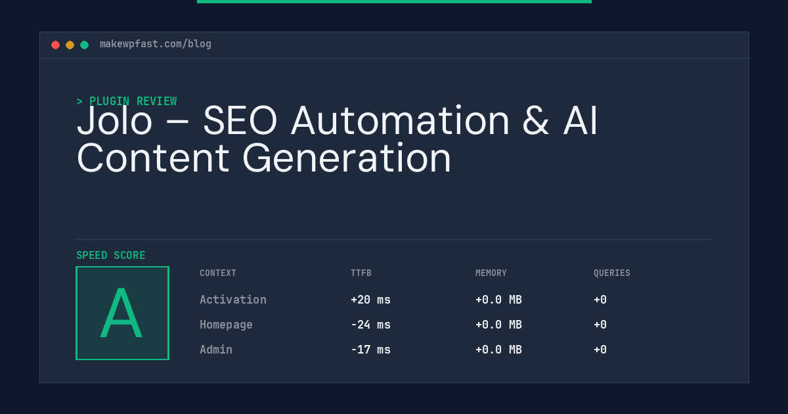Screen dimensions: 788x414
Task: Click the SPEED SCORE label
Action: coord(111,256)
